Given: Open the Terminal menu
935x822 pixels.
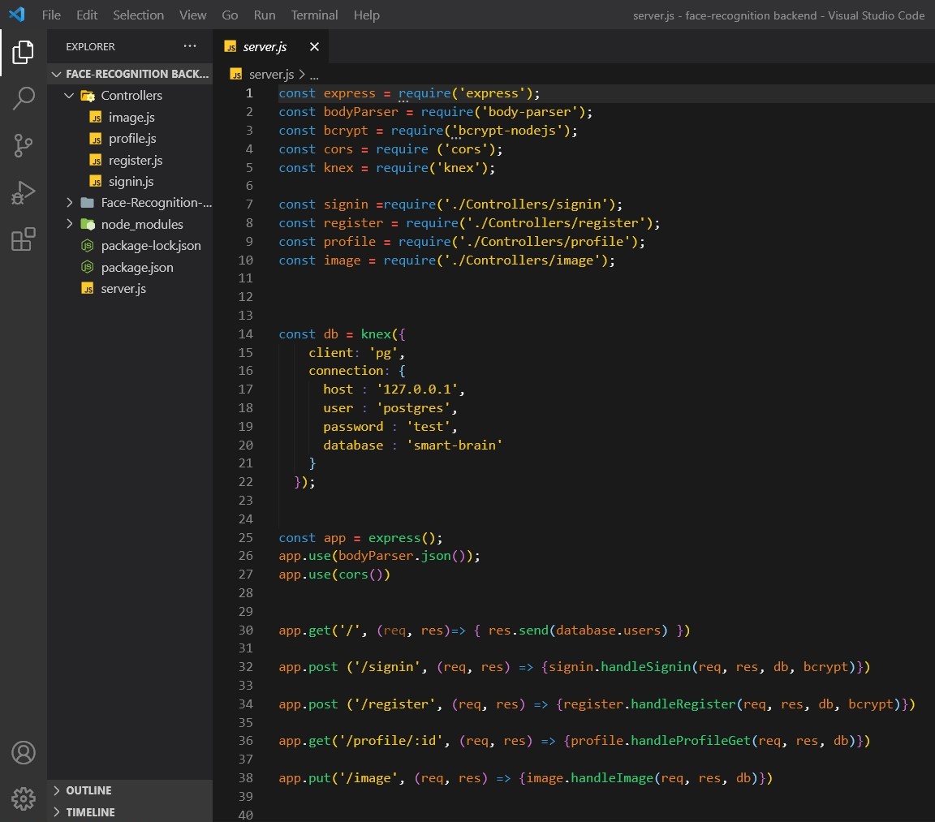Looking at the screenshot, I should coord(314,15).
